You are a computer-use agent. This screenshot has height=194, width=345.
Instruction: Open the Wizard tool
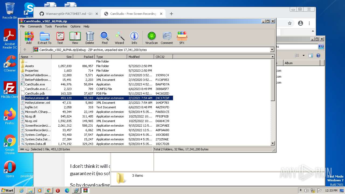point(119,38)
